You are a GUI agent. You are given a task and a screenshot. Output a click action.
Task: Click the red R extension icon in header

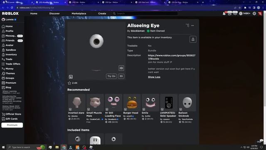click(260, 14)
